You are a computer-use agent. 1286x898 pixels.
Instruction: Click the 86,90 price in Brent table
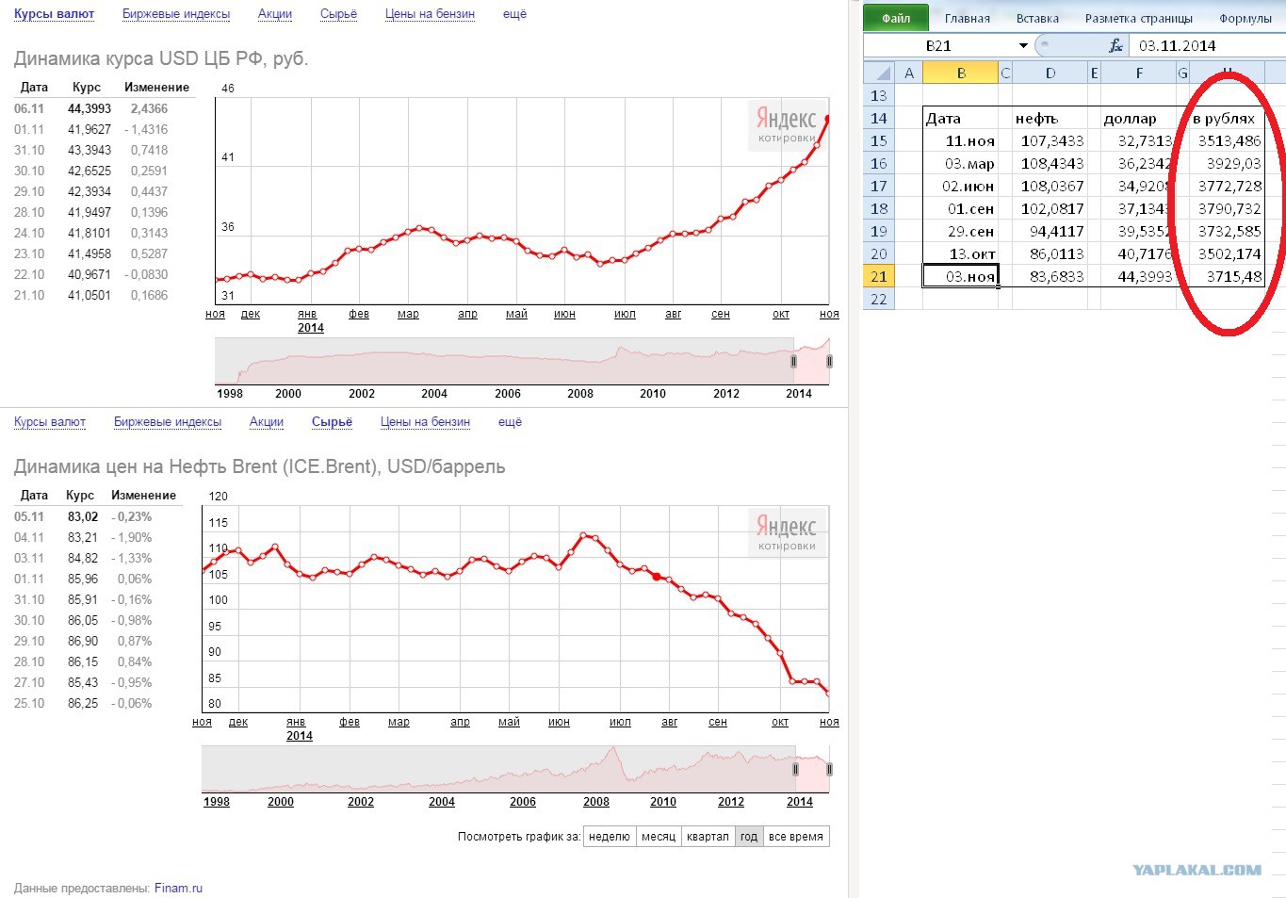point(83,641)
